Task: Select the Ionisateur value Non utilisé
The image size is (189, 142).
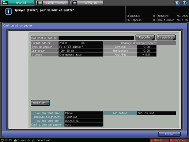Action: (x=156, y=113)
